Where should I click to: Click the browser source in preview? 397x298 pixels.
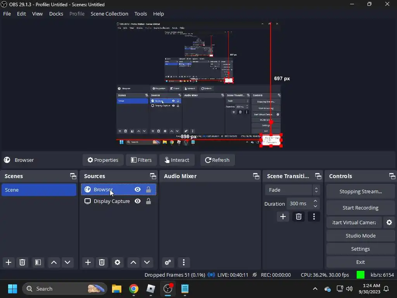coord(271,140)
